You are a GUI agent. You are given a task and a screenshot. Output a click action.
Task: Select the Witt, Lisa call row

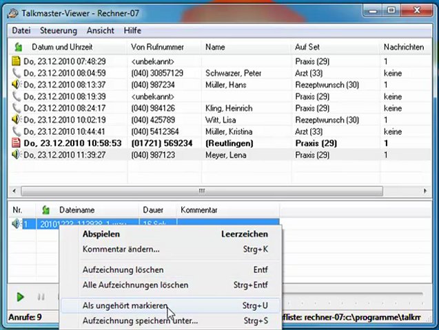(220, 120)
